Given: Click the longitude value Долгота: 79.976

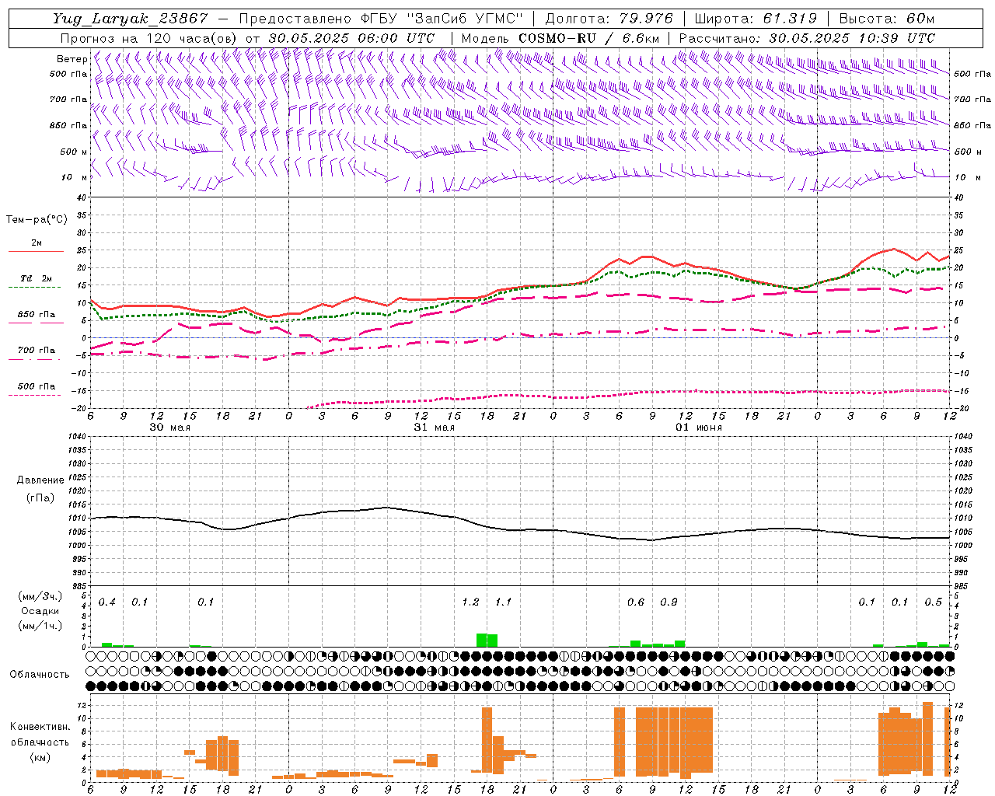Looking at the screenshot, I should coord(610,19).
